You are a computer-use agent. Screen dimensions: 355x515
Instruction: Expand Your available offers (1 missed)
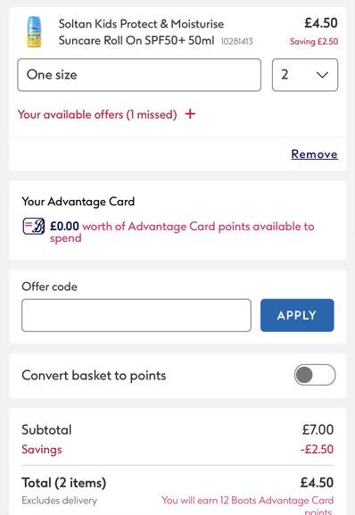(97, 114)
